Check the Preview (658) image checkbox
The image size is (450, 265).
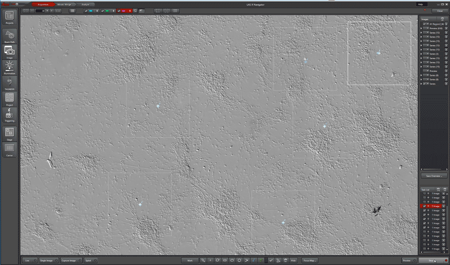pyautogui.click(x=424, y=28)
